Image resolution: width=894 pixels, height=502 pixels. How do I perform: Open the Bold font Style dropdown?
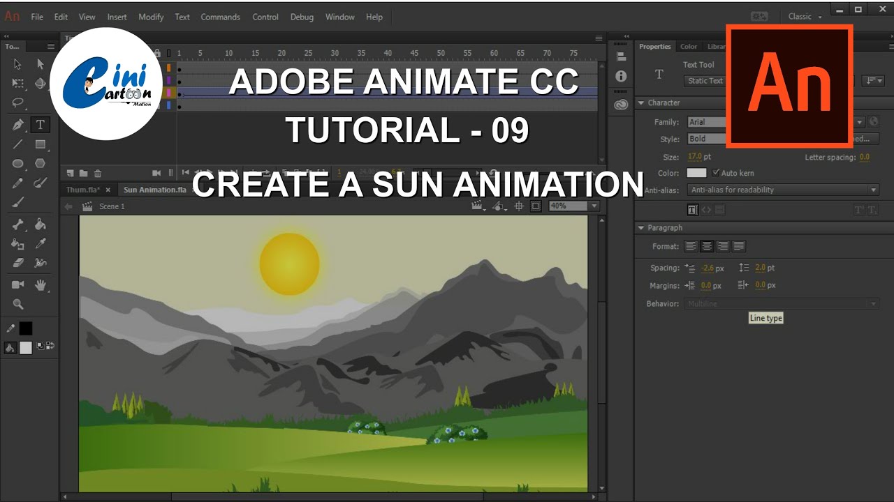point(706,139)
